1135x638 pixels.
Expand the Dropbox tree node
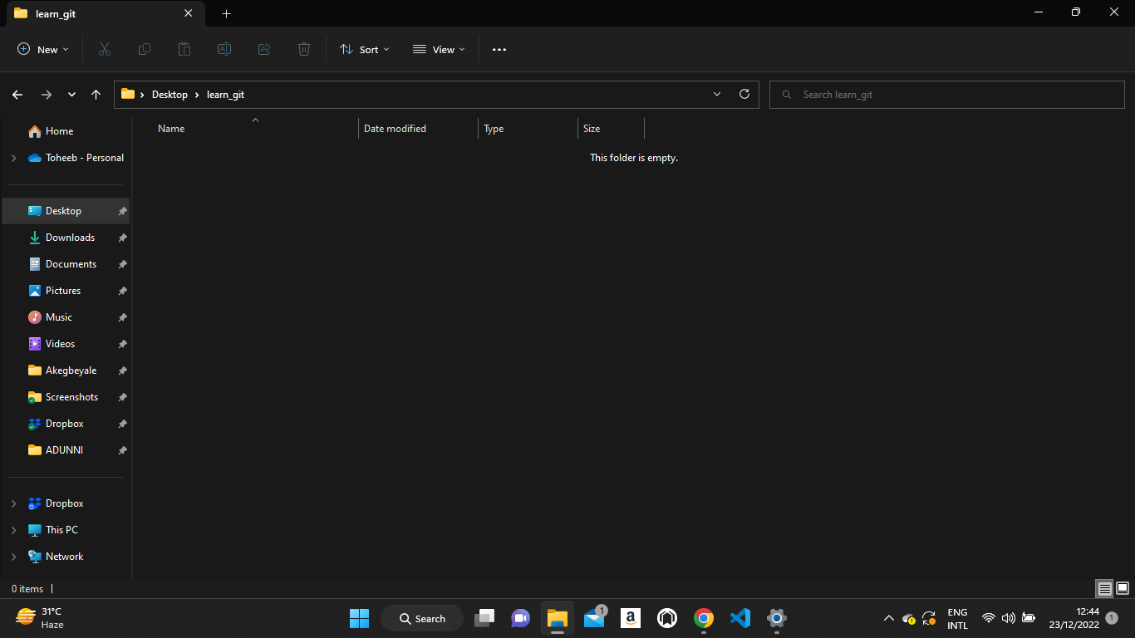click(13, 503)
